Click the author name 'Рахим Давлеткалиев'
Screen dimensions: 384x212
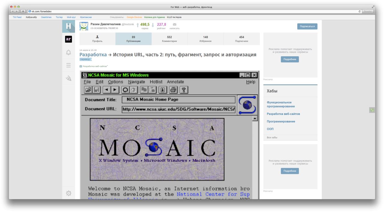tap(106, 24)
